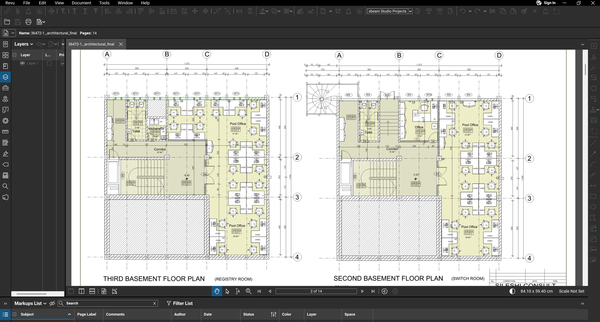Choose the Select arrow tool in navigation bar
Image resolution: width=600 pixels, height=322 pixels.
227,291
